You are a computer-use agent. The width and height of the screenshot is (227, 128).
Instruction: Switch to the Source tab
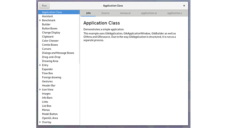pyautogui.click(x=105, y=13)
